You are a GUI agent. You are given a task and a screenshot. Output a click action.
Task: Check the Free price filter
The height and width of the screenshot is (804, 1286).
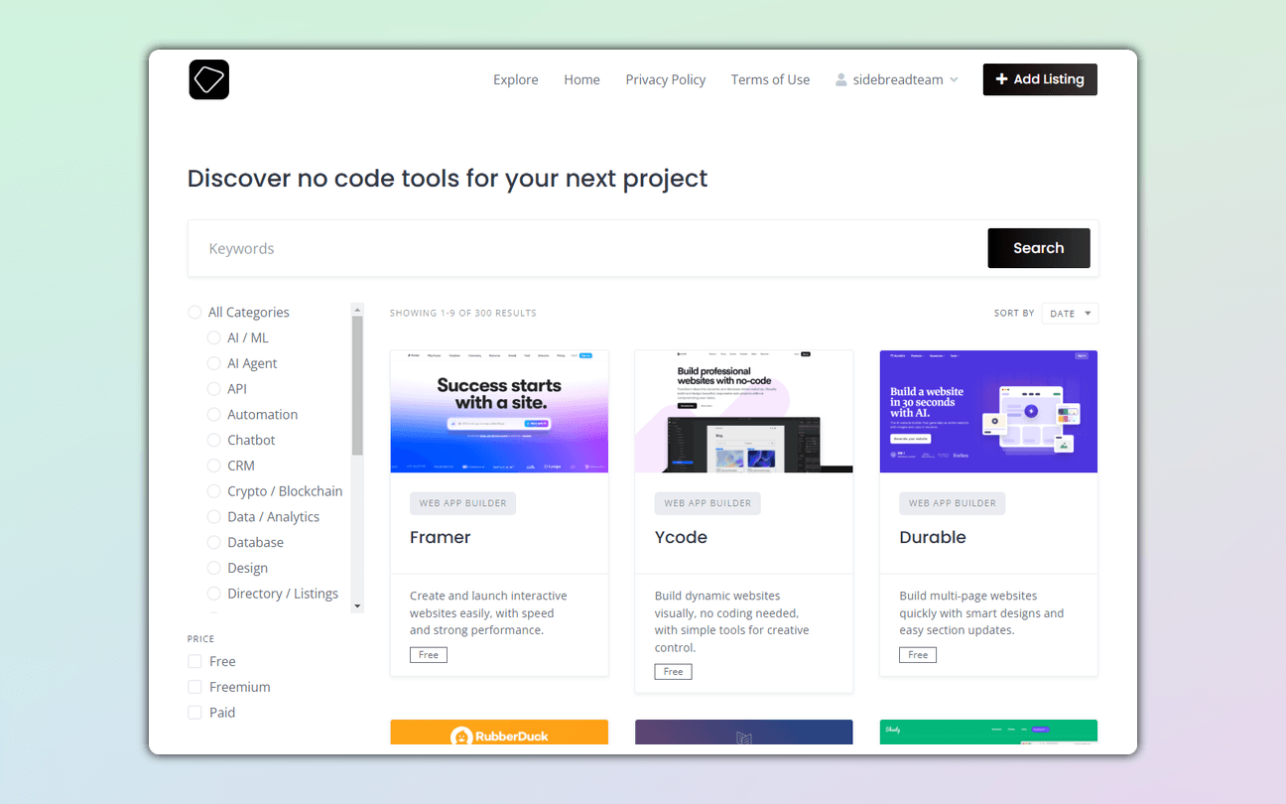click(x=194, y=660)
